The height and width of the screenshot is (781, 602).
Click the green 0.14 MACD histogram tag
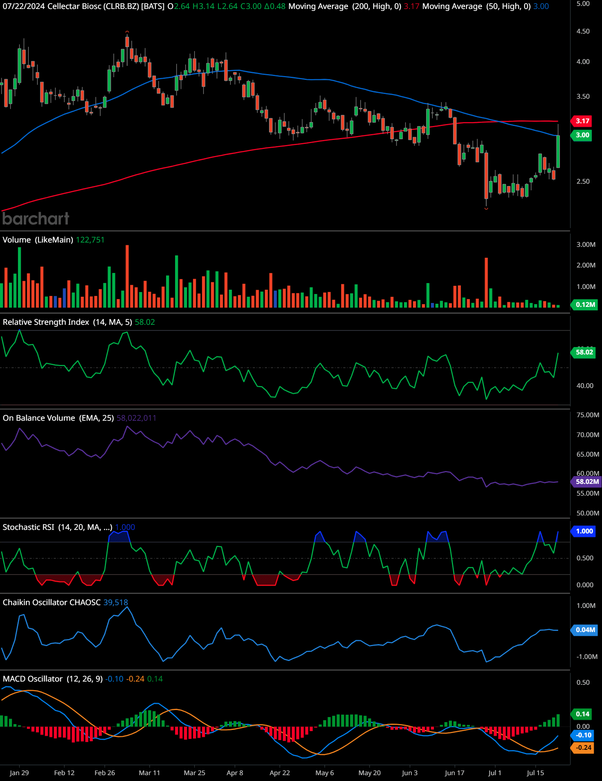coord(582,714)
